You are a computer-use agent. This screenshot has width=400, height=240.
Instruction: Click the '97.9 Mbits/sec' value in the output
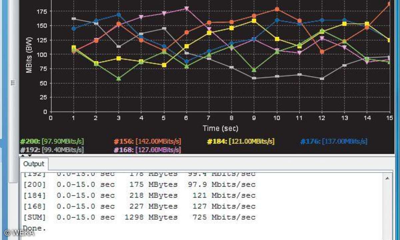click(x=221, y=184)
